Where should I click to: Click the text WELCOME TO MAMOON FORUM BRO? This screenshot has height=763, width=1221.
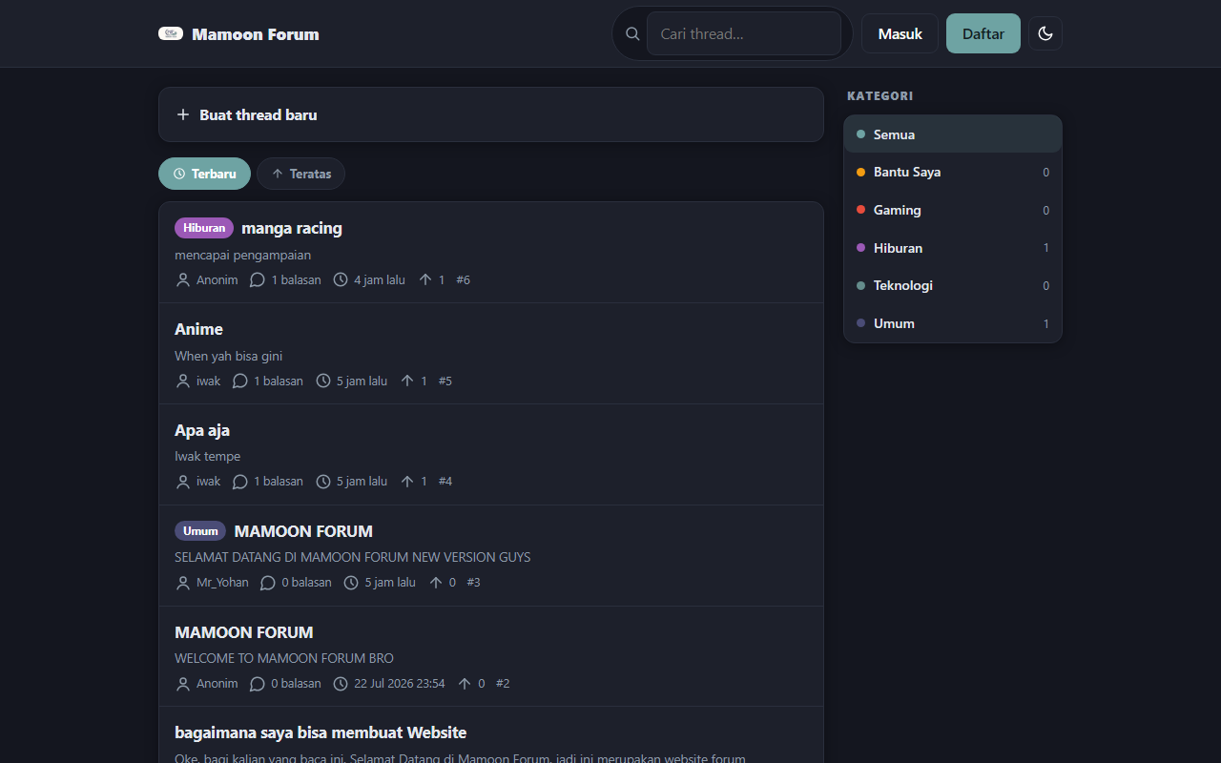click(284, 658)
